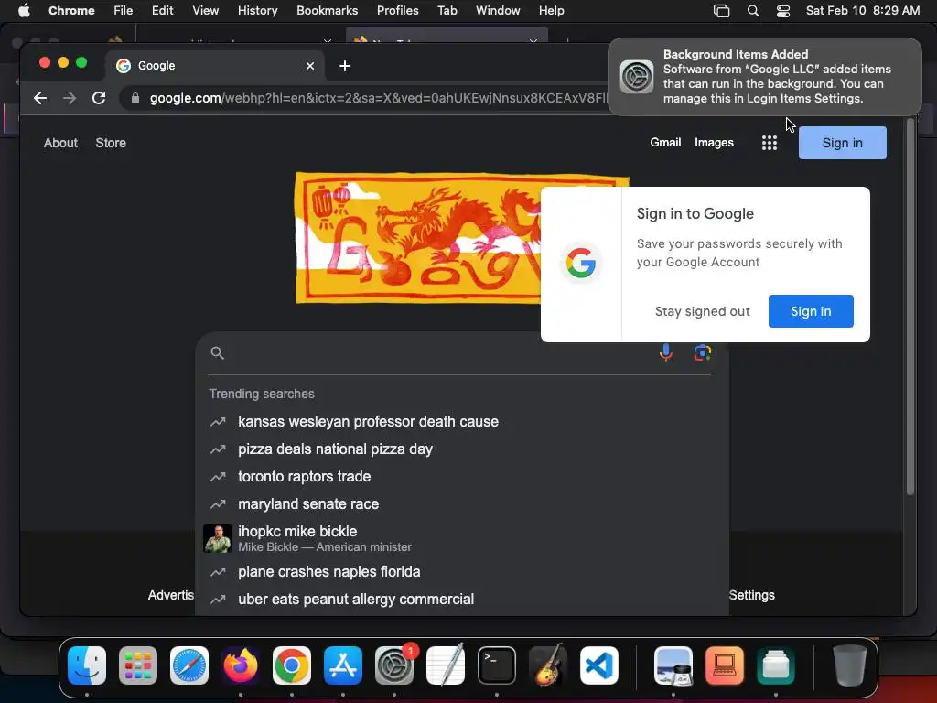This screenshot has width=937, height=703.
Task: Start voice search with microphone icon
Action: tap(666, 352)
